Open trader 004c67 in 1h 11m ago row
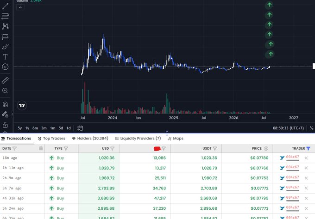This screenshot has height=219, width=315. [x=292, y=167]
